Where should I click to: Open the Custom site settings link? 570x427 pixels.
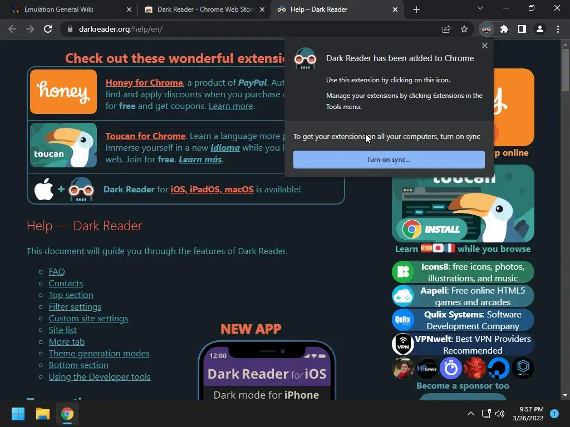coord(89,318)
